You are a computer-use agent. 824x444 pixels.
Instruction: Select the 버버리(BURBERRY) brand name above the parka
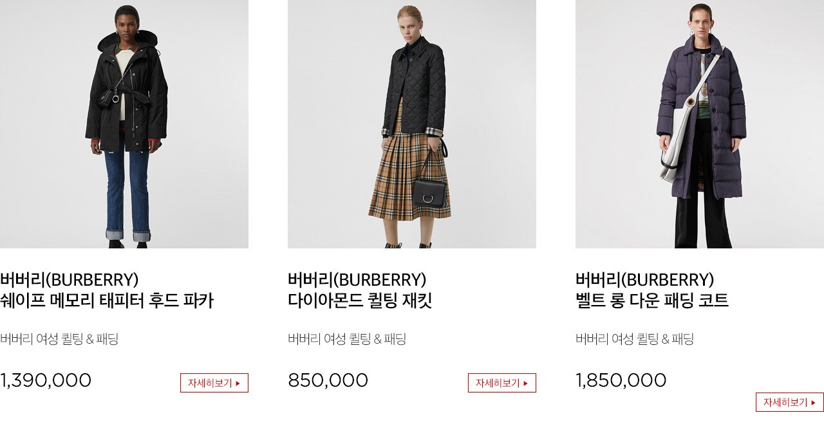[x=70, y=280]
